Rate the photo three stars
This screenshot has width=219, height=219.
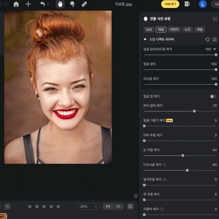(44, 206)
